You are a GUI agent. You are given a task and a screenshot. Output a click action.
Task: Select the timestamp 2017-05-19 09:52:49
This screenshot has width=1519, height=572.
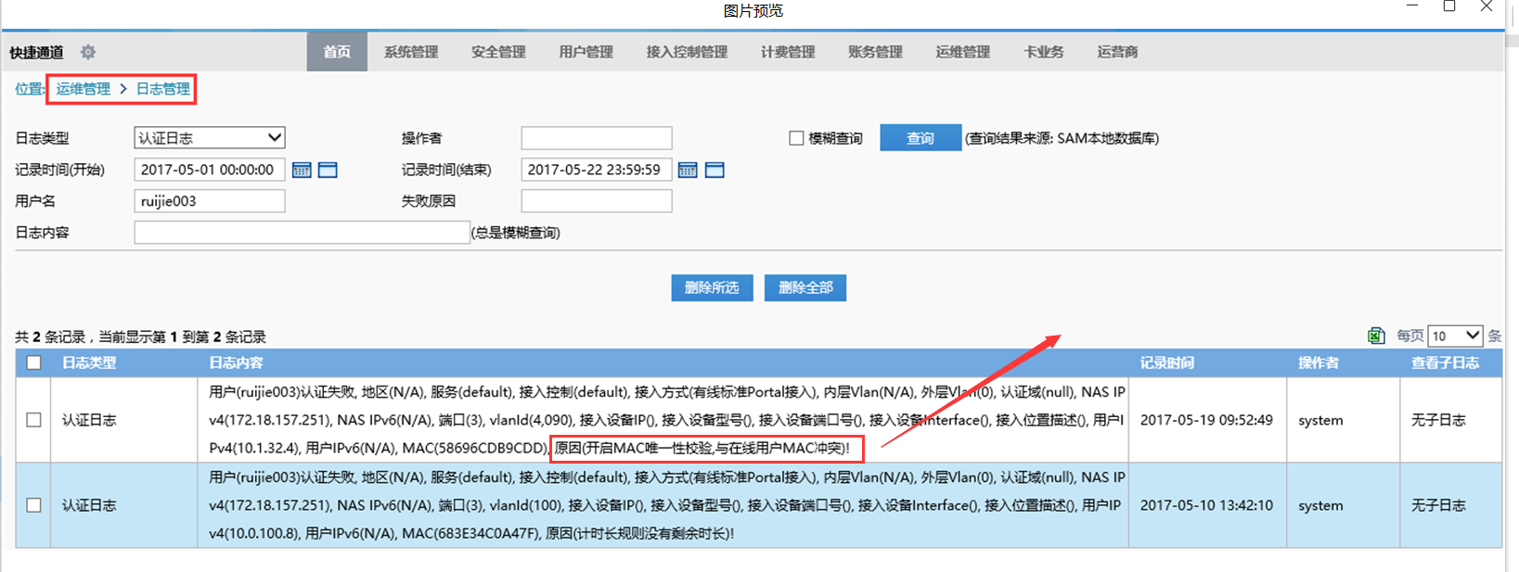(1206, 420)
